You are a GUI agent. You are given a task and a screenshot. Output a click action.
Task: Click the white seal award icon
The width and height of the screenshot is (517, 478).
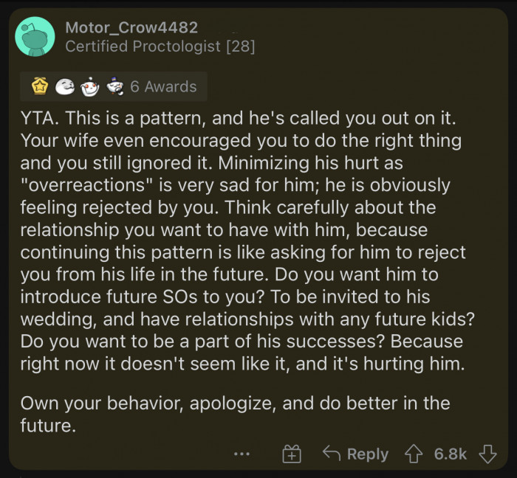tap(65, 87)
